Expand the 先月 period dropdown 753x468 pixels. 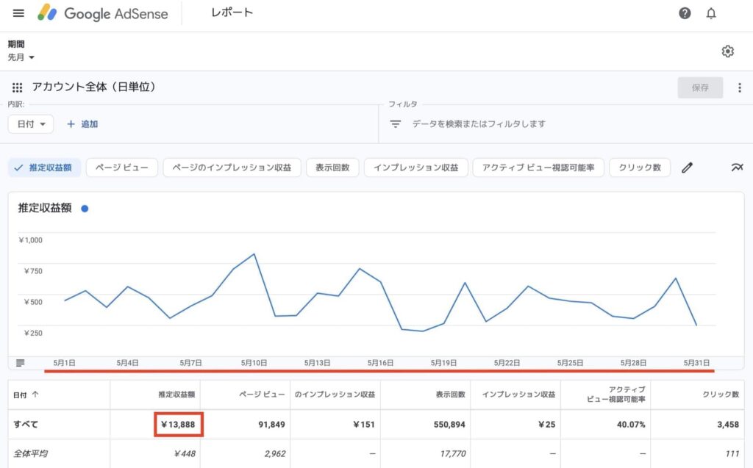21,57
